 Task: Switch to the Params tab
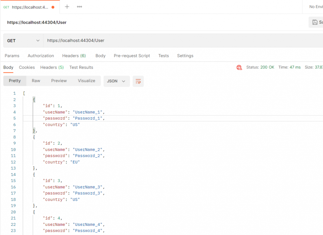click(12, 56)
